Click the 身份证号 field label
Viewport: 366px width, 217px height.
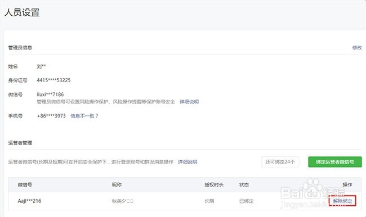coord(18,80)
